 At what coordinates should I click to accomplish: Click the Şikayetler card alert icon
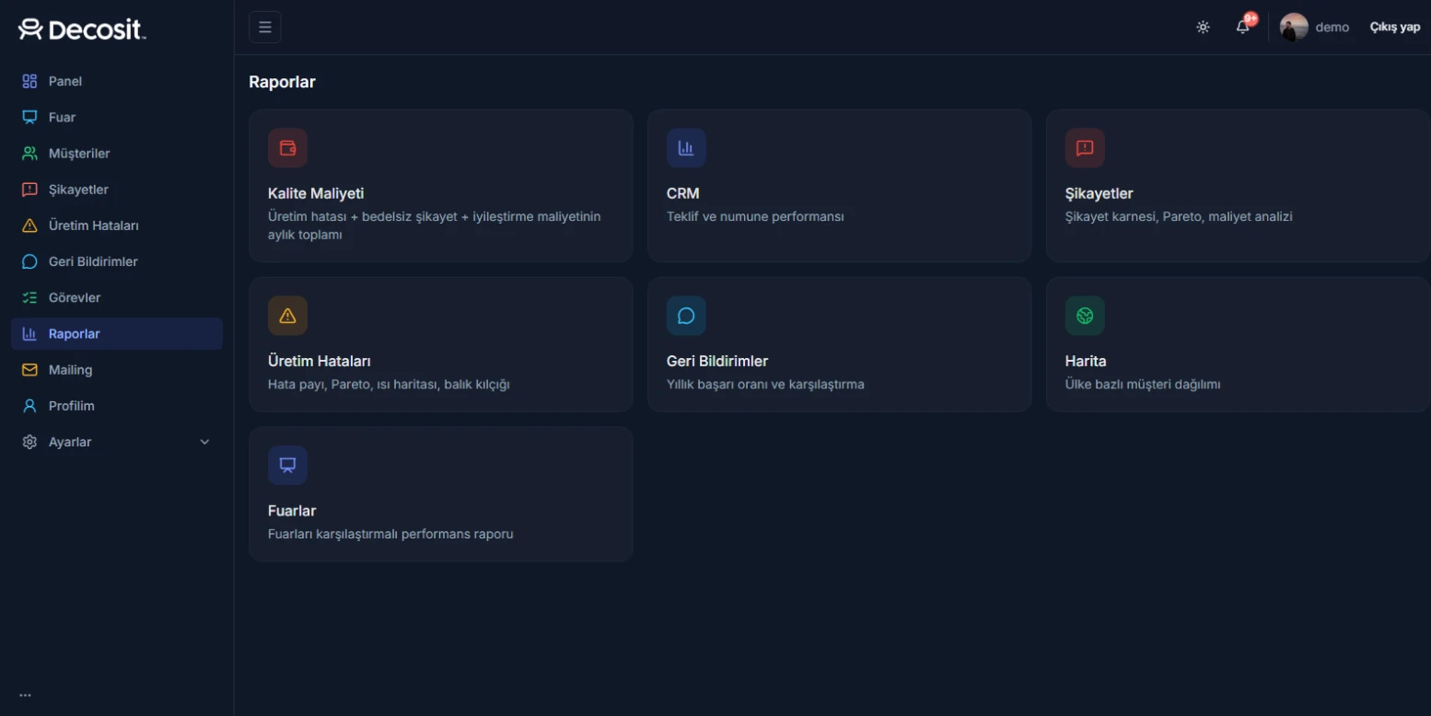point(1085,148)
